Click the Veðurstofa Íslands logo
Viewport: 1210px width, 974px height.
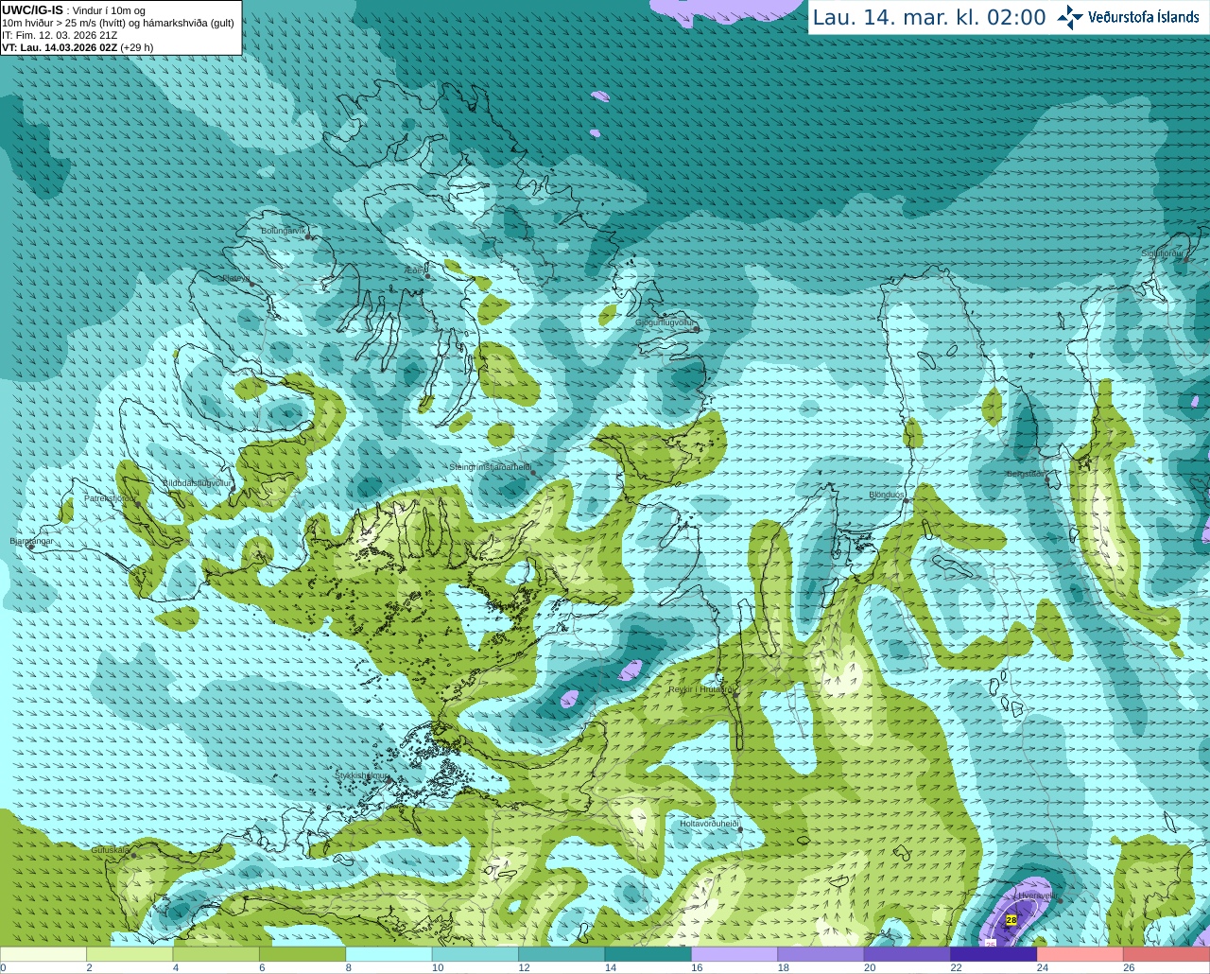[x=1128, y=17]
